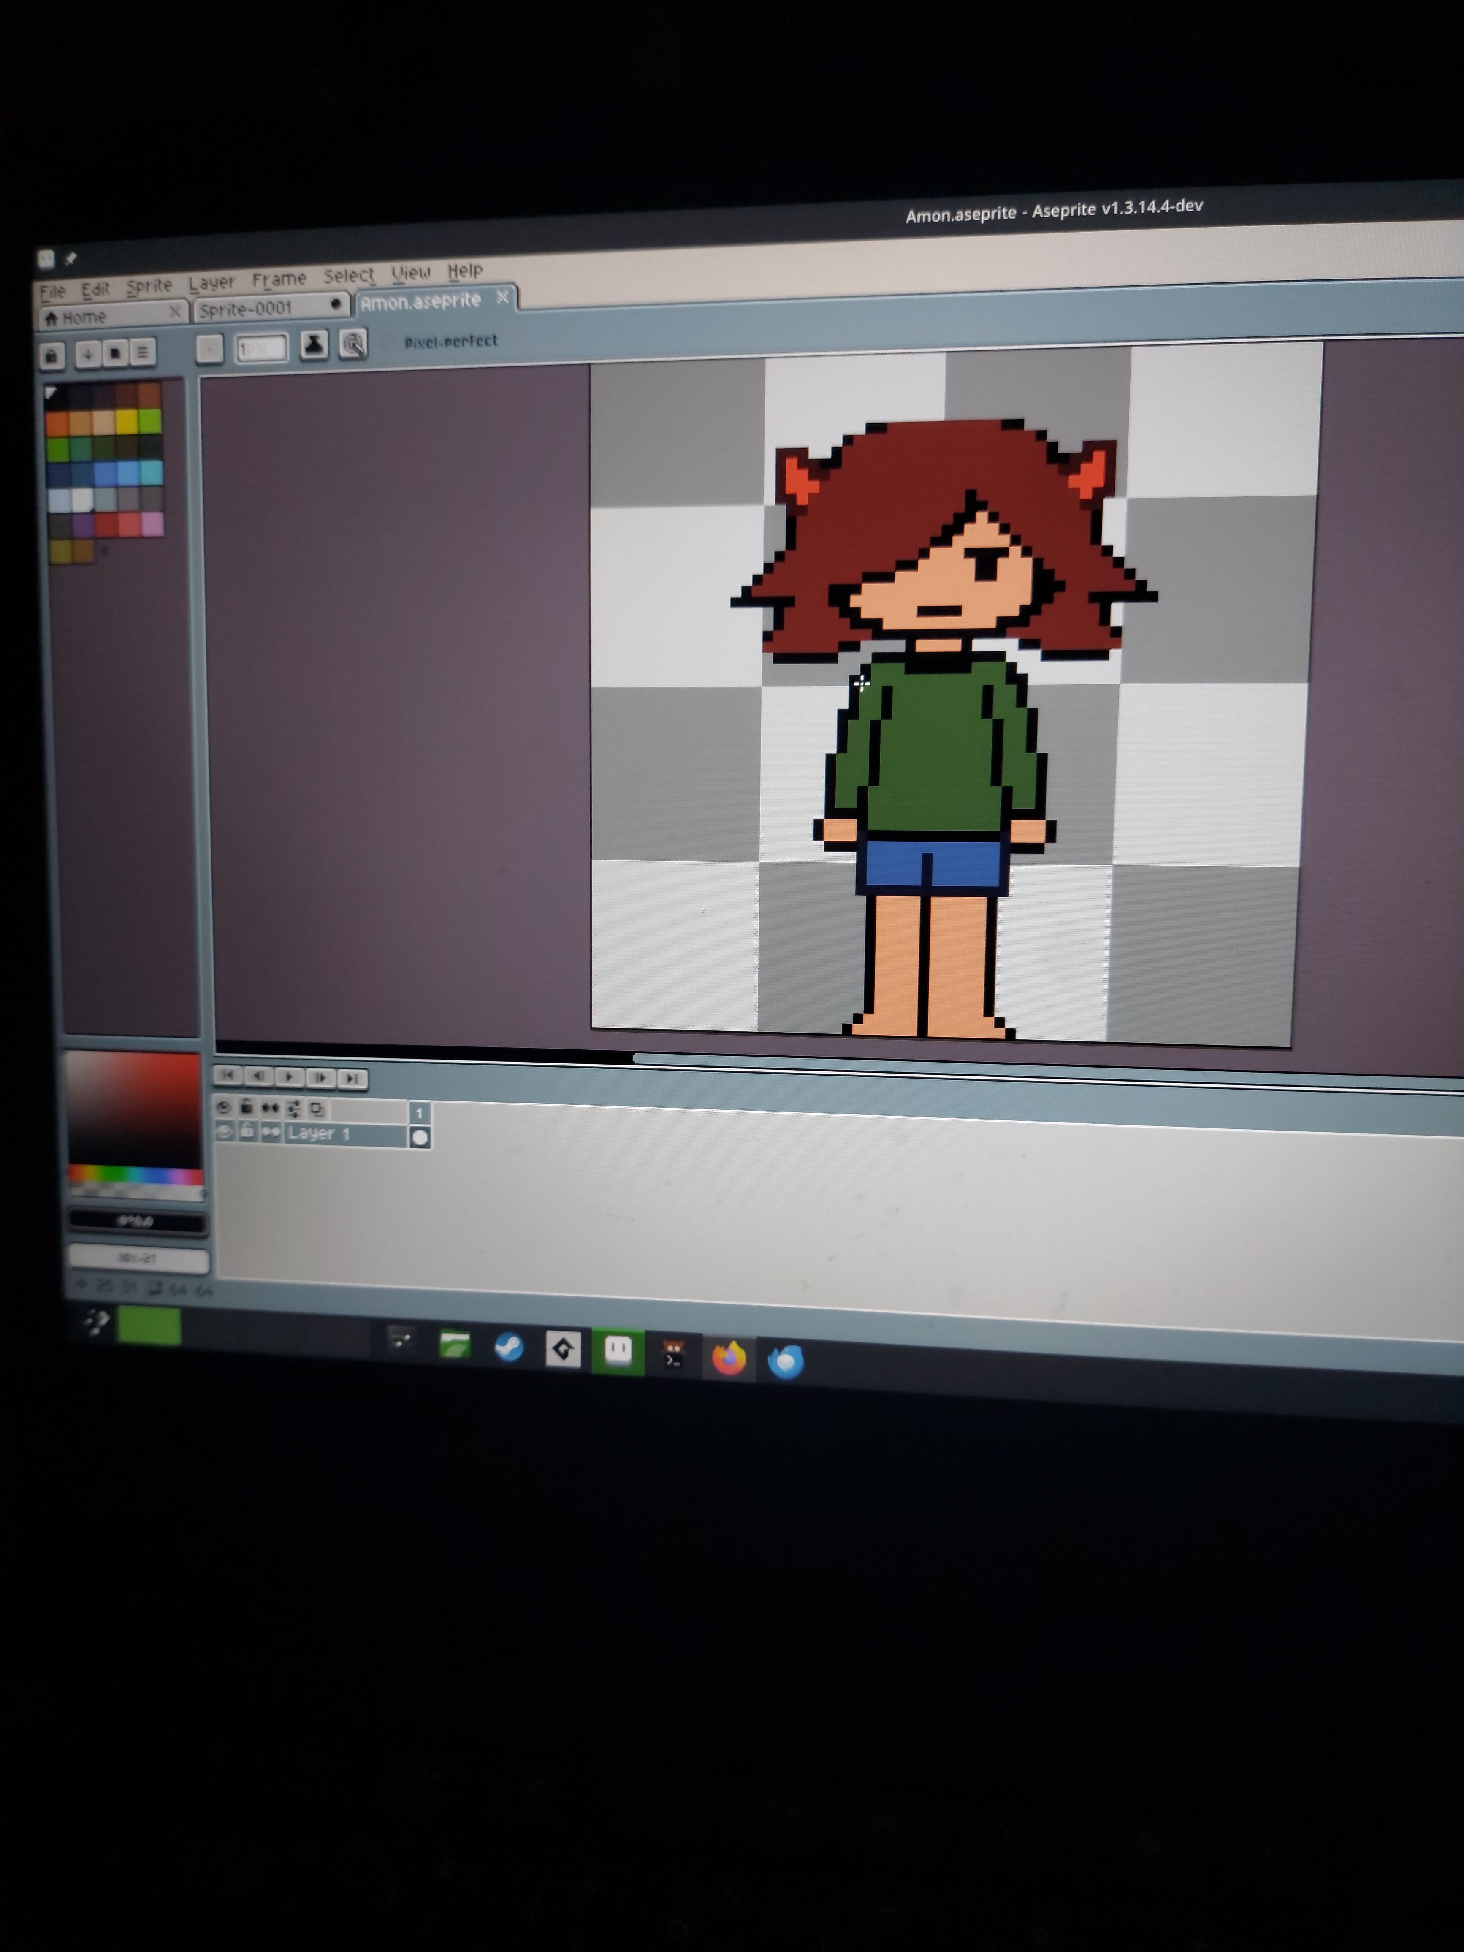1464x1952 pixels.
Task: Open the View menu
Action: tap(411, 273)
